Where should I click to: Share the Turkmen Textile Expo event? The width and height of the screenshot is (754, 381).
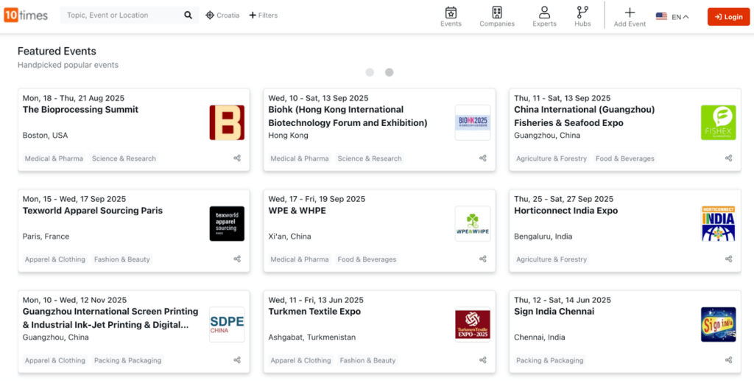click(x=483, y=360)
